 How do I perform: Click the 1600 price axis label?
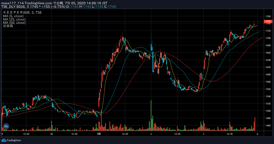(x=268, y=74)
